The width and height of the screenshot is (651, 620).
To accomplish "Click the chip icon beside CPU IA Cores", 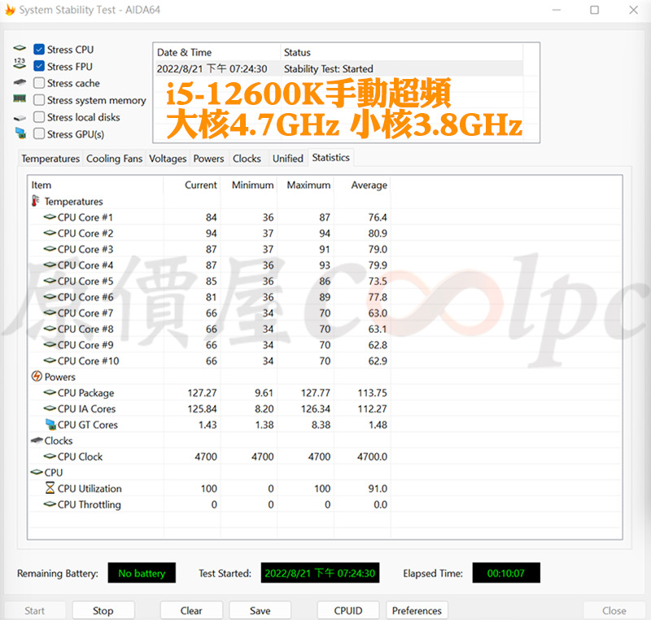I will tap(50, 408).
